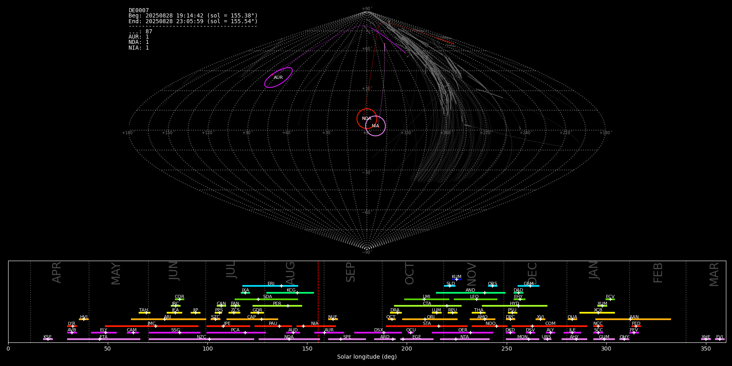The height and width of the screenshot is (366, 732).
Task: Select the End: 20250828 23:05:59 line
Action: [193, 21]
